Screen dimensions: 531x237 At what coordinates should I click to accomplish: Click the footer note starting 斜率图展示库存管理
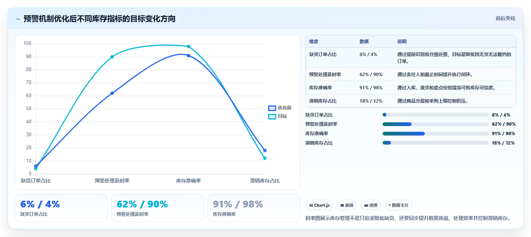(x=409, y=218)
